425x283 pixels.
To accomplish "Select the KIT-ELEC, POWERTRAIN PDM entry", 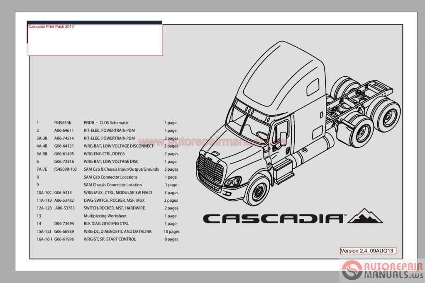I will (x=109, y=130).
